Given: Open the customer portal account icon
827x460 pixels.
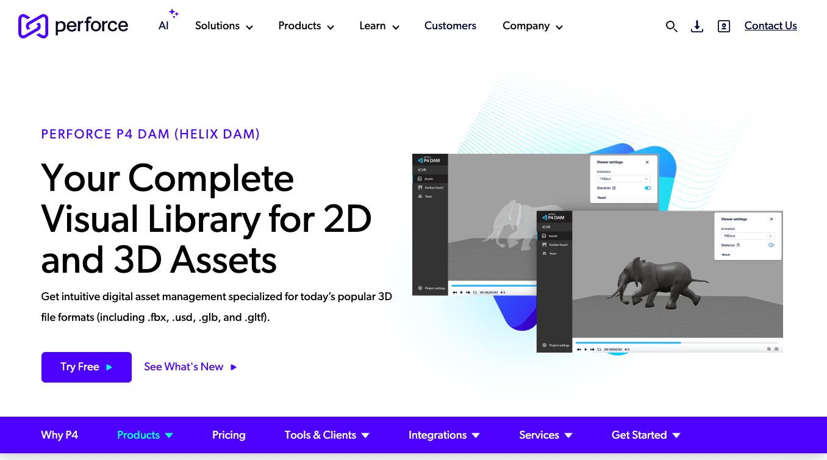Looking at the screenshot, I should point(724,26).
